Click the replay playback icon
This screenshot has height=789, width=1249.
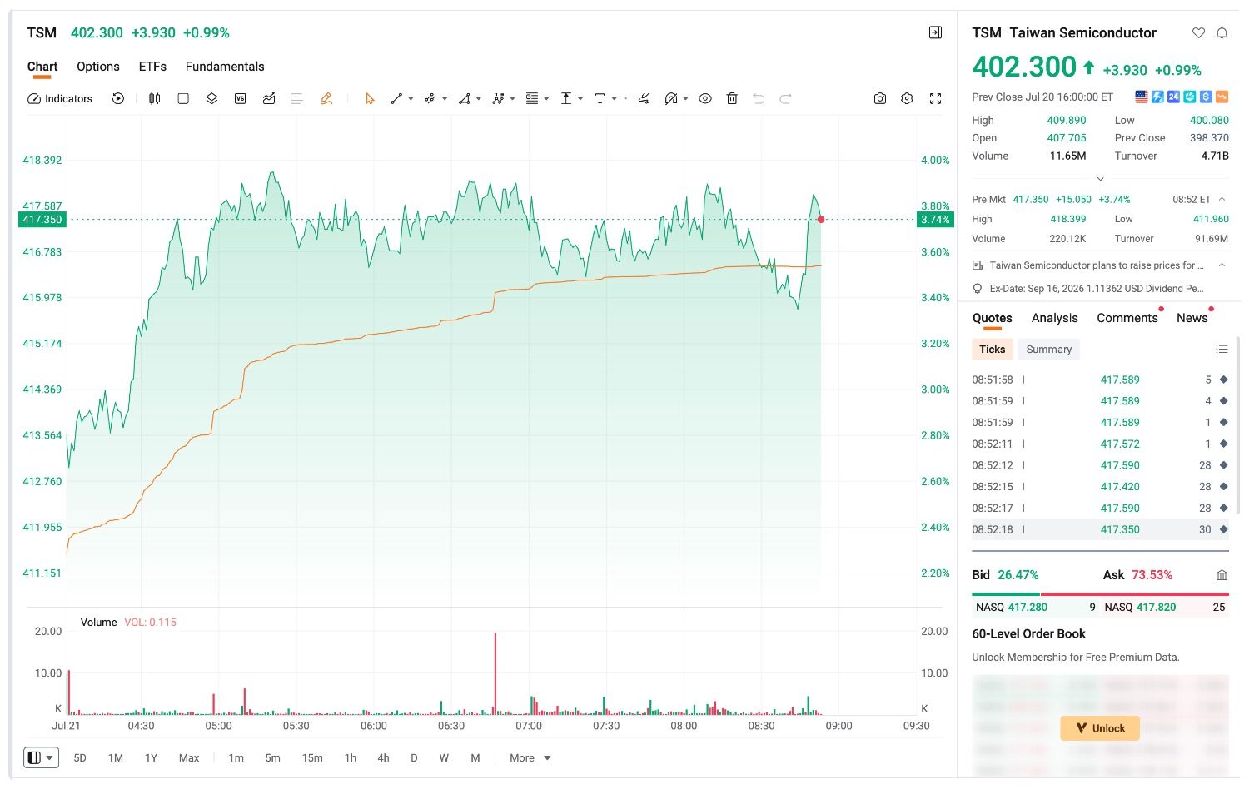coord(118,98)
